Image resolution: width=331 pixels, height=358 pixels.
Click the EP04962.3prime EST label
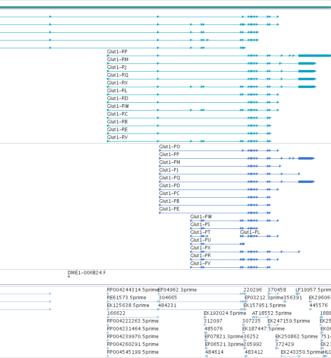pyautogui.click(x=177, y=290)
